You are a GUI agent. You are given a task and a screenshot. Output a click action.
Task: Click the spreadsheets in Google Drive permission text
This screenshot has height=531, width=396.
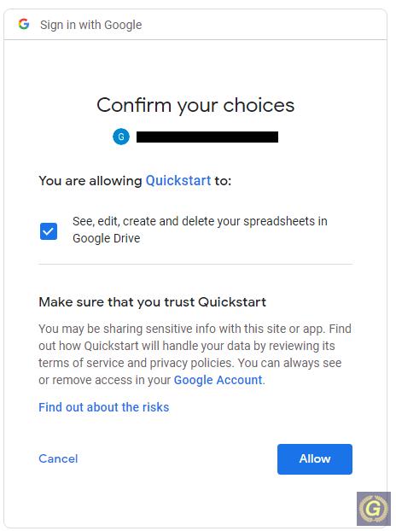(200, 230)
